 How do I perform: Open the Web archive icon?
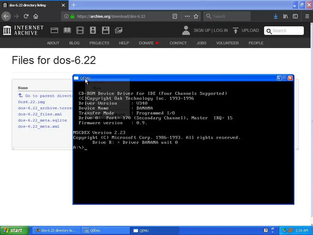pos(54,30)
